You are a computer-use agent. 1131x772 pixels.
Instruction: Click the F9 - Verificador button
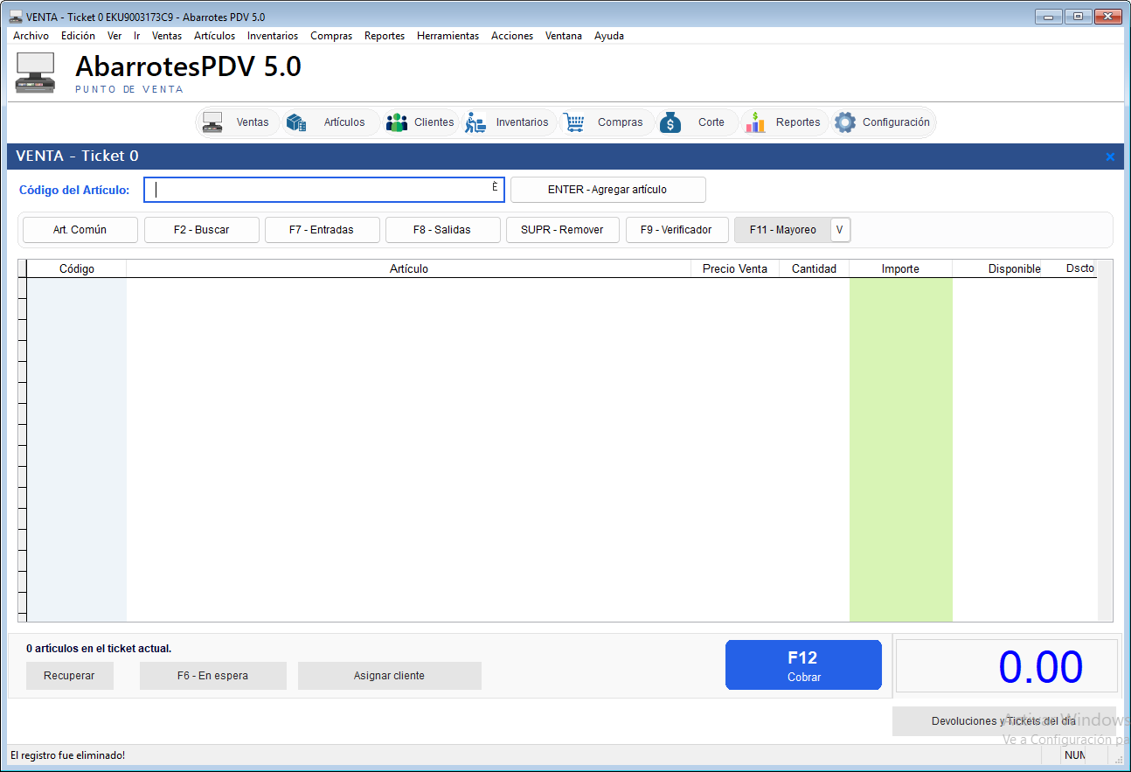pos(677,230)
